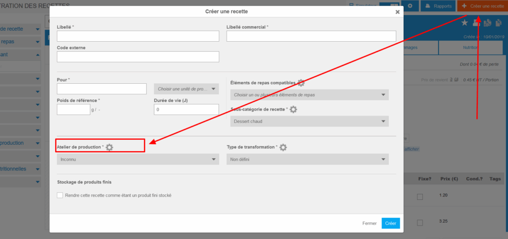
Task: Click the Fermer button
Action: pos(369,223)
